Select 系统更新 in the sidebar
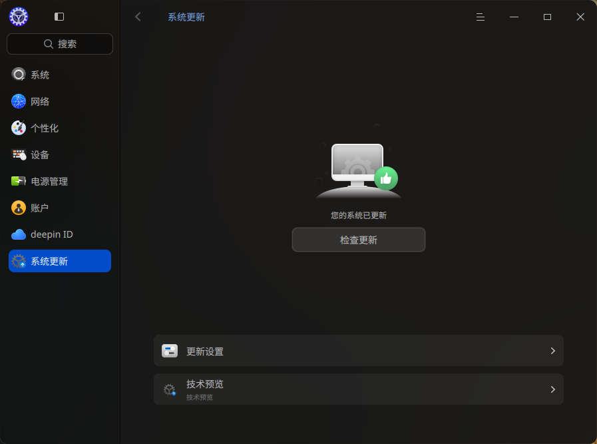The width and height of the screenshot is (597, 444). click(x=60, y=261)
